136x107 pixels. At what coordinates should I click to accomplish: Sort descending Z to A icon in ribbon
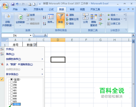44,24
